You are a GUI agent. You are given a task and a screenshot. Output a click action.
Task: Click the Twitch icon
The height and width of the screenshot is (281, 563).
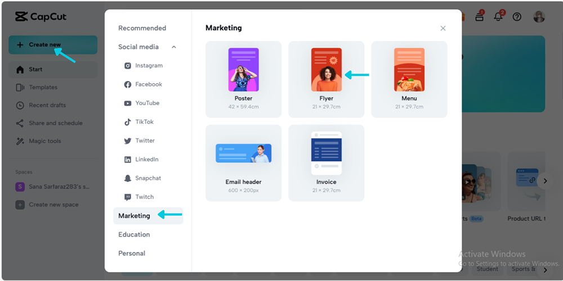pyautogui.click(x=128, y=197)
